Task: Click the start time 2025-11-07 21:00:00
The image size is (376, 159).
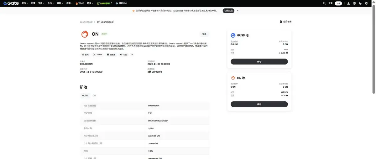Action: pyautogui.click(x=159, y=64)
